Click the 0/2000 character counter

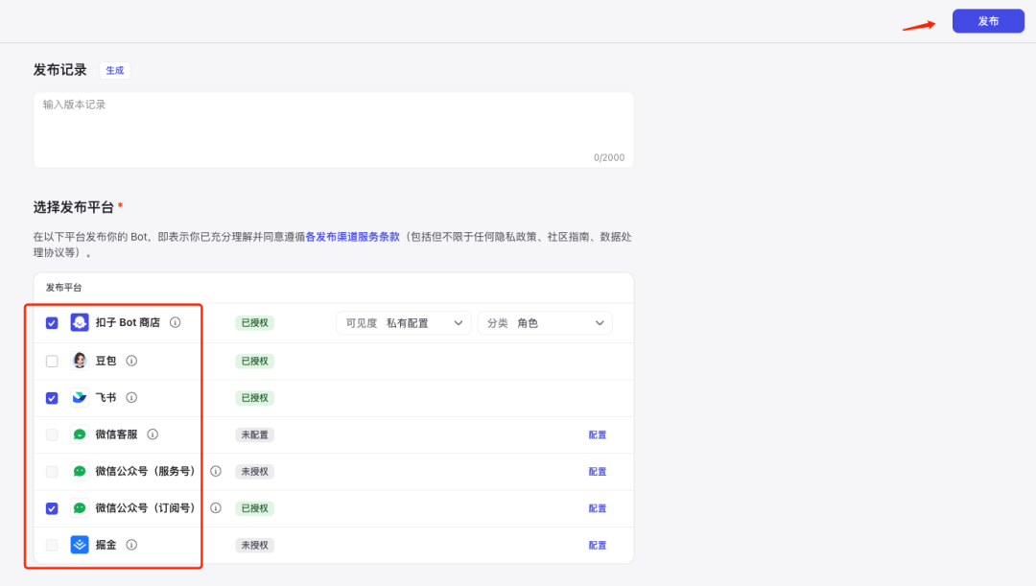[x=608, y=157]
